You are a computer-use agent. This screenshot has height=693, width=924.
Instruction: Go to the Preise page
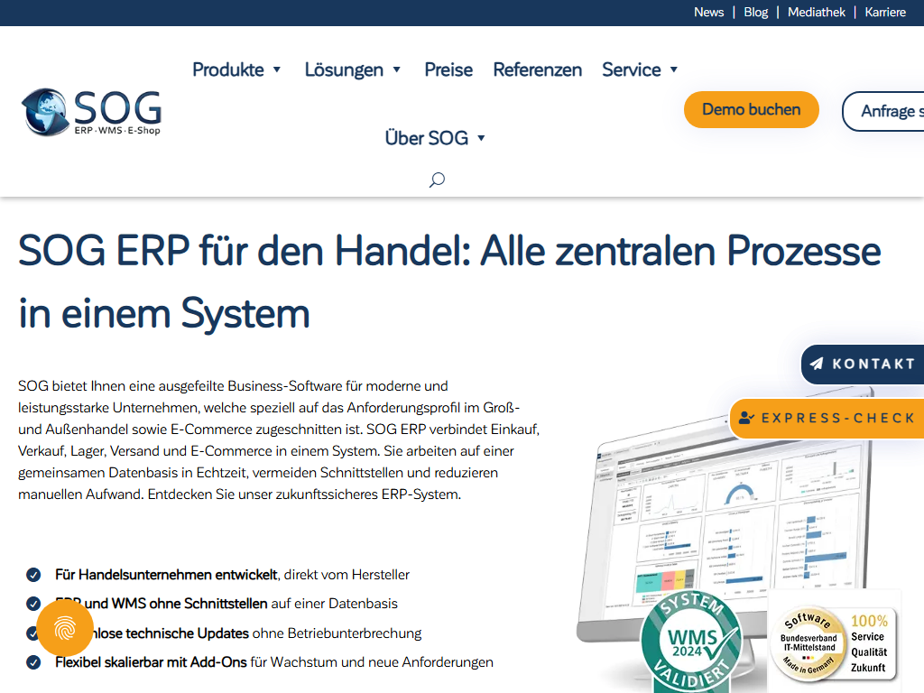(448, 69)
